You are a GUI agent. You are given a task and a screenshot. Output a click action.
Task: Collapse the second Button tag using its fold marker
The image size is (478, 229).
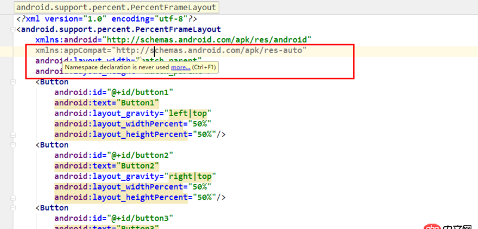pyautogui.click(x=13, y=145)
